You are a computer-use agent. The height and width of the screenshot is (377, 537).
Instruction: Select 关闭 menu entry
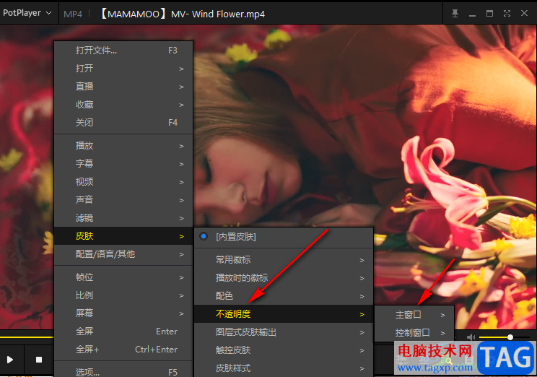click(x=123, y=122)
